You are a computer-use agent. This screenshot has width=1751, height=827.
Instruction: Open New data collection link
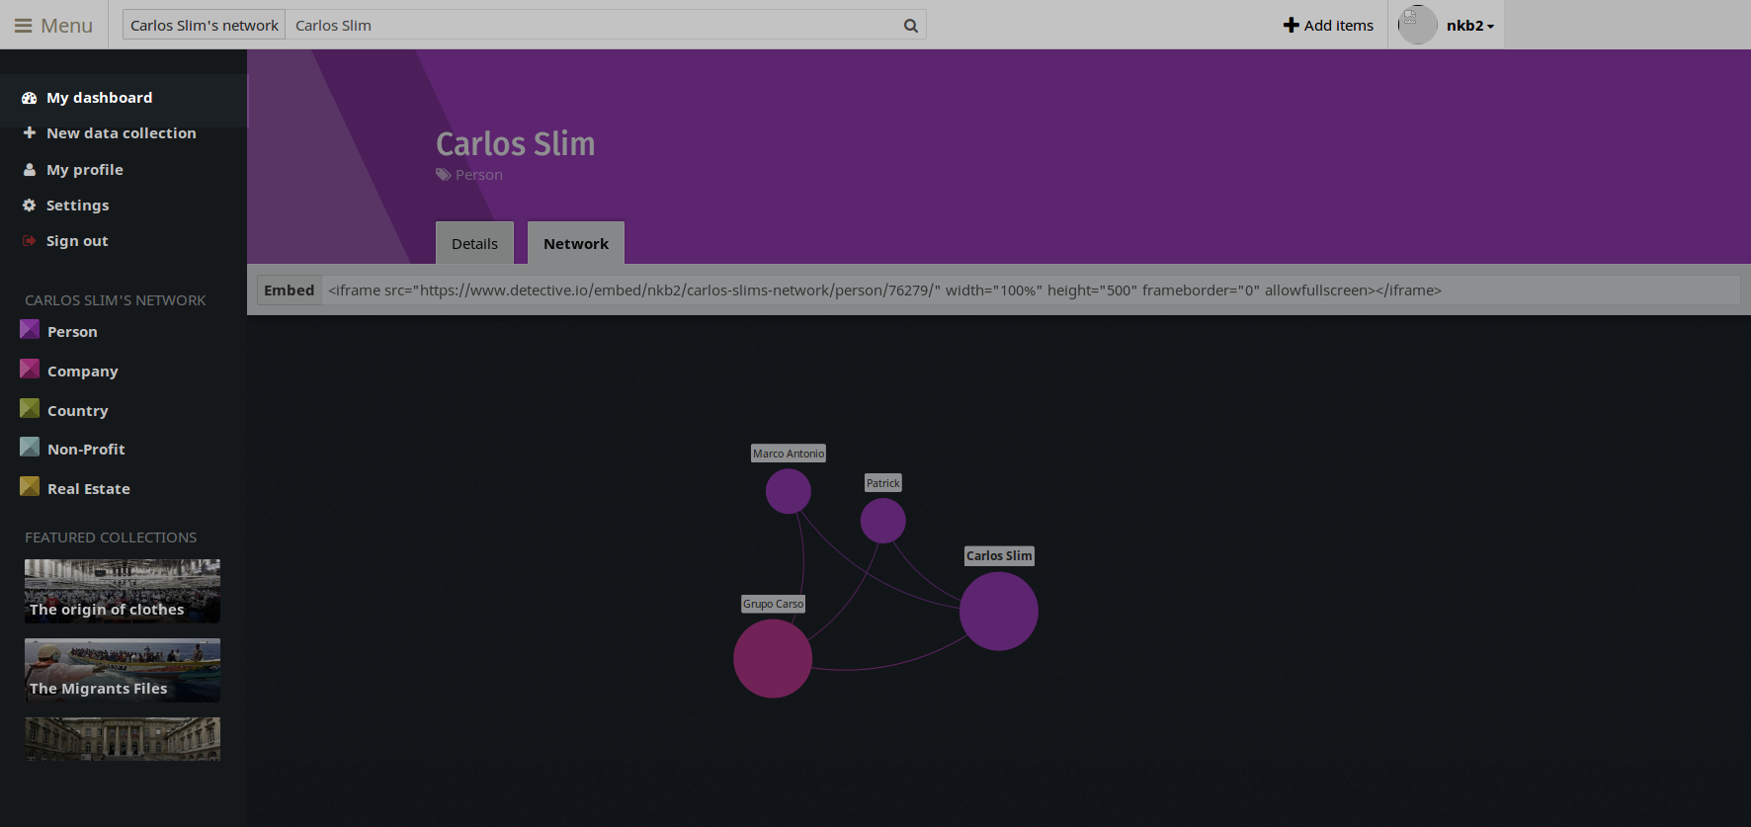121,133
